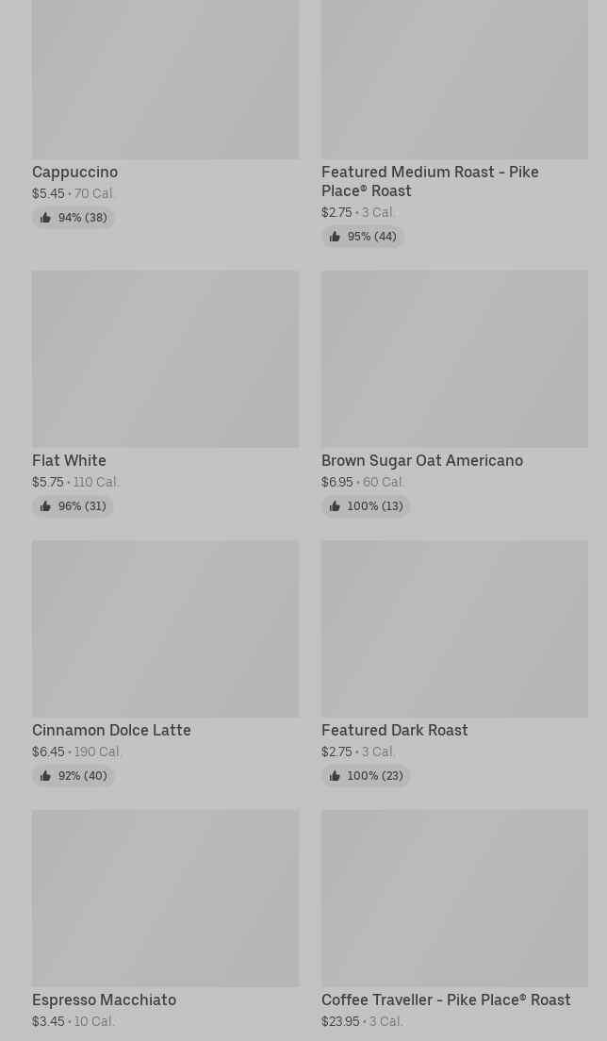
Task: Open the Flat White item name
Action: pos(69,461)
